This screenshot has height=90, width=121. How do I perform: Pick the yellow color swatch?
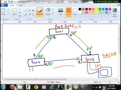click(x=97, y=9)
